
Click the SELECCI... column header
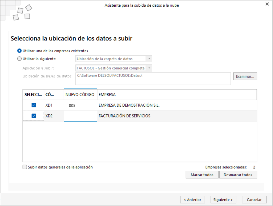(33, 95)
